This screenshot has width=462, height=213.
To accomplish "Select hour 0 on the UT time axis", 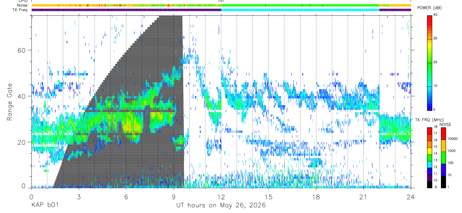I will [31, 196].
